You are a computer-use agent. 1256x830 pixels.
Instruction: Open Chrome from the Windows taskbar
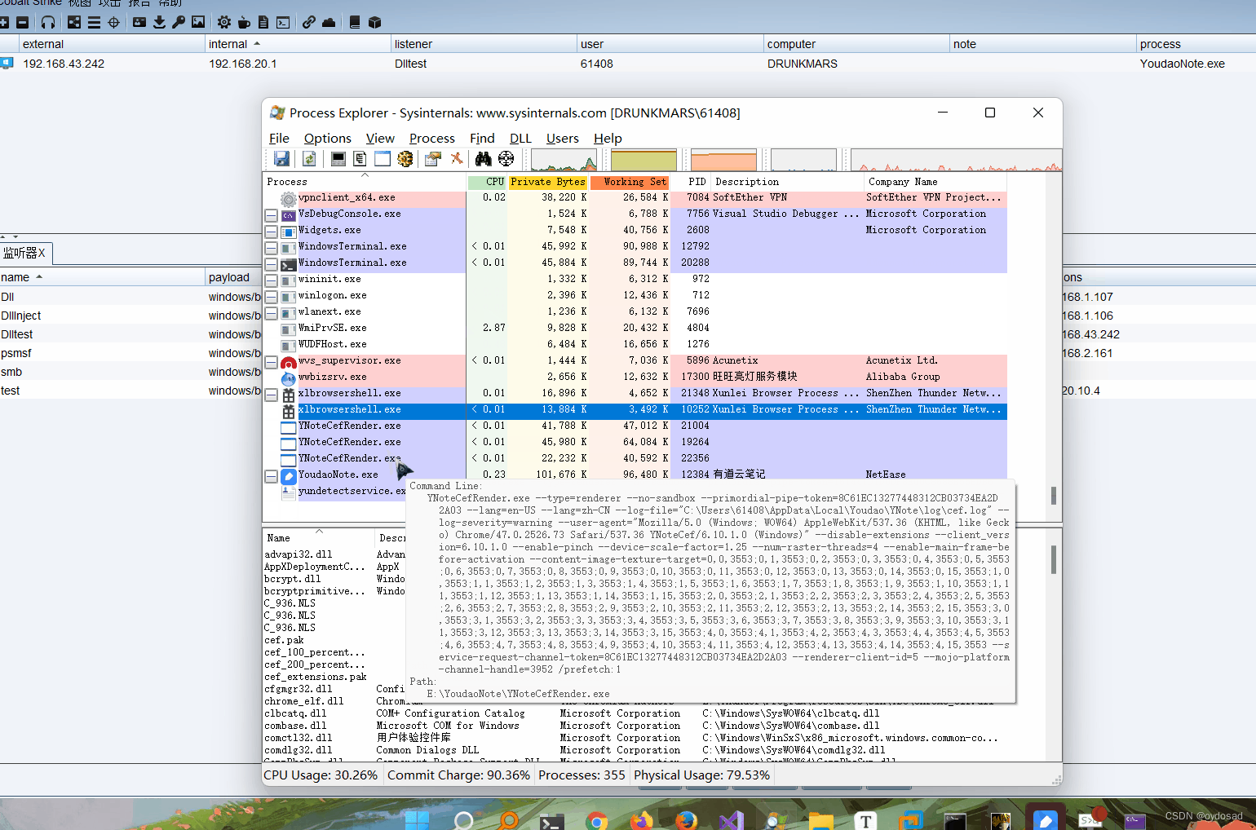596,821
